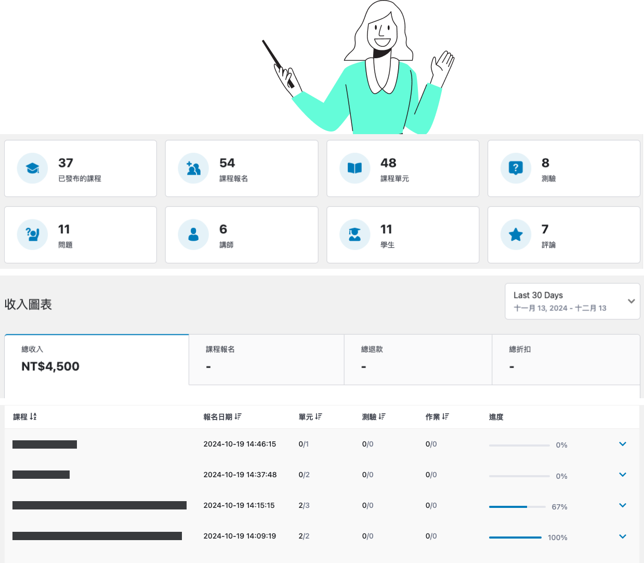Expand the row with 100% progress
This screenshot has width=644, height=563.
622,536
